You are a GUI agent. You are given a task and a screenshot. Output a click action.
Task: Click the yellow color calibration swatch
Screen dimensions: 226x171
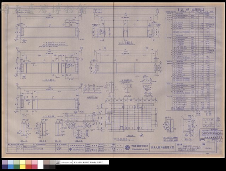click(x=23, y=167)
